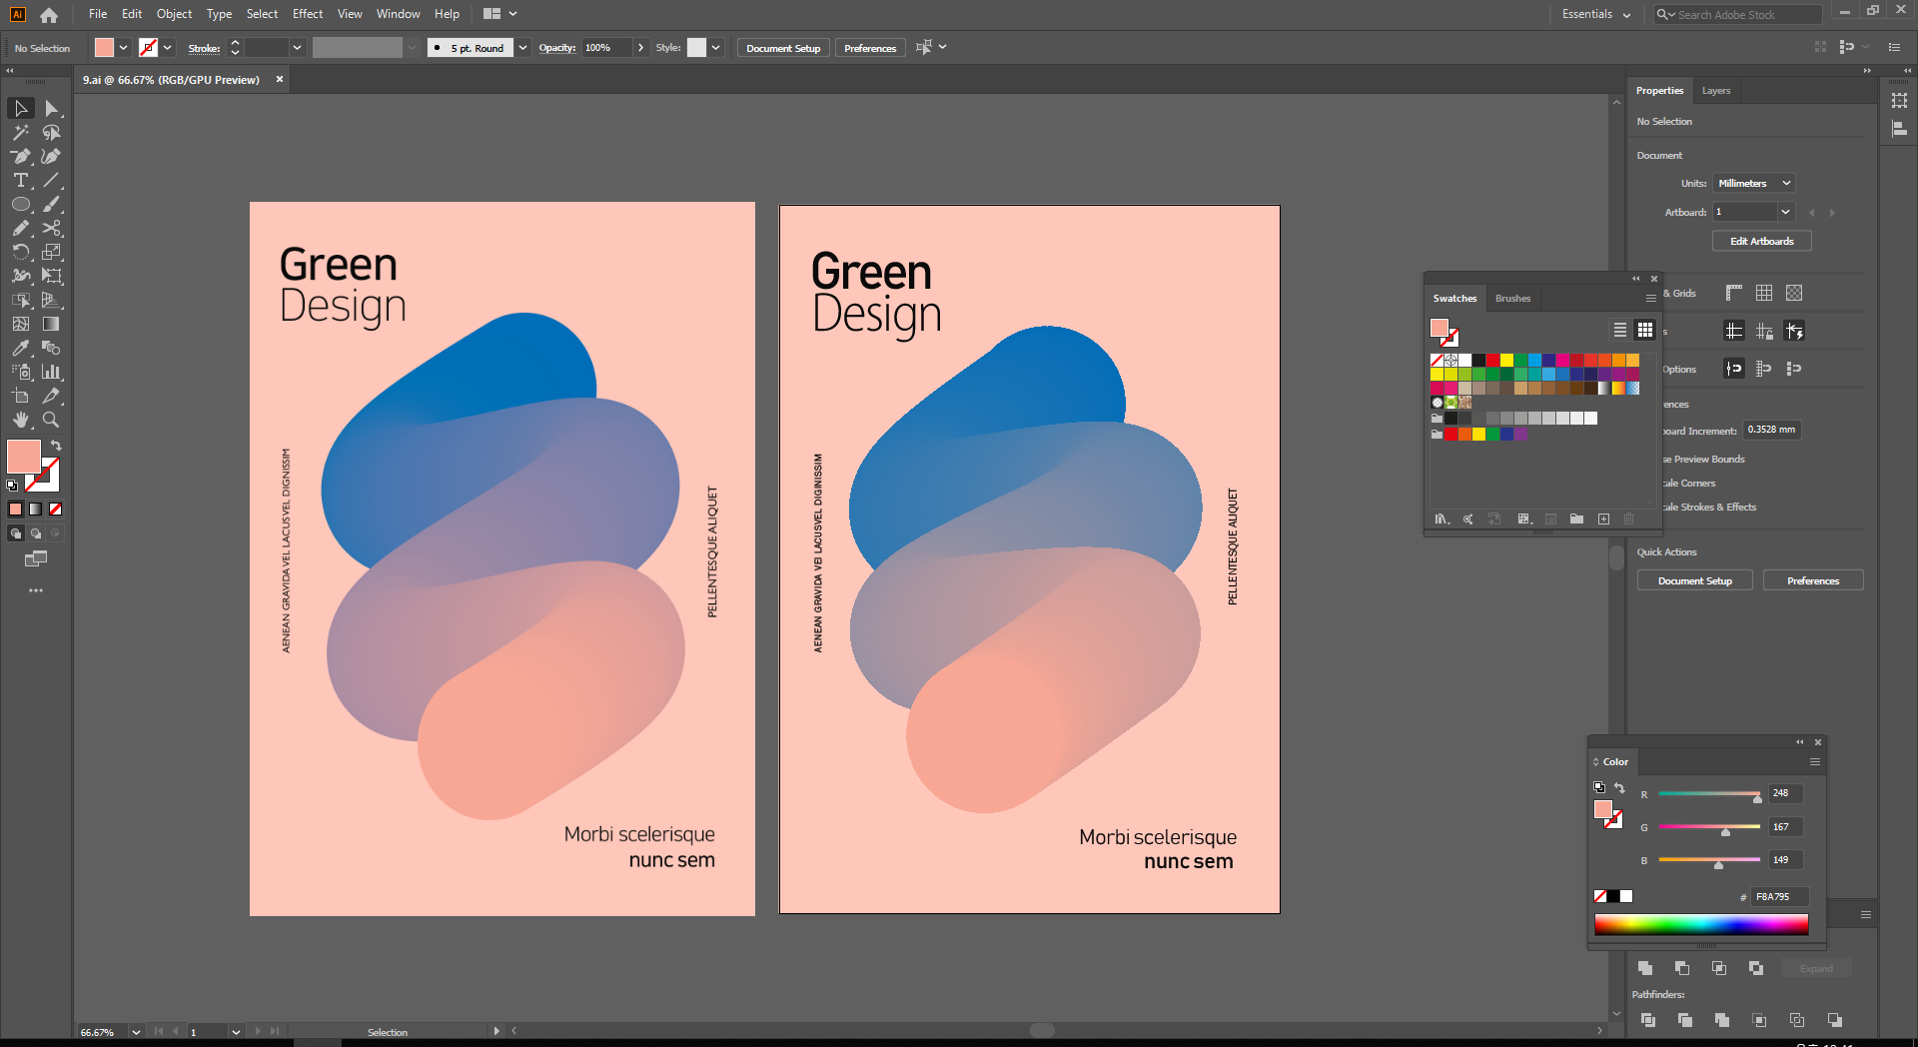
Task: Switch to the Layers tab
Action: (x=1716, y=91)
